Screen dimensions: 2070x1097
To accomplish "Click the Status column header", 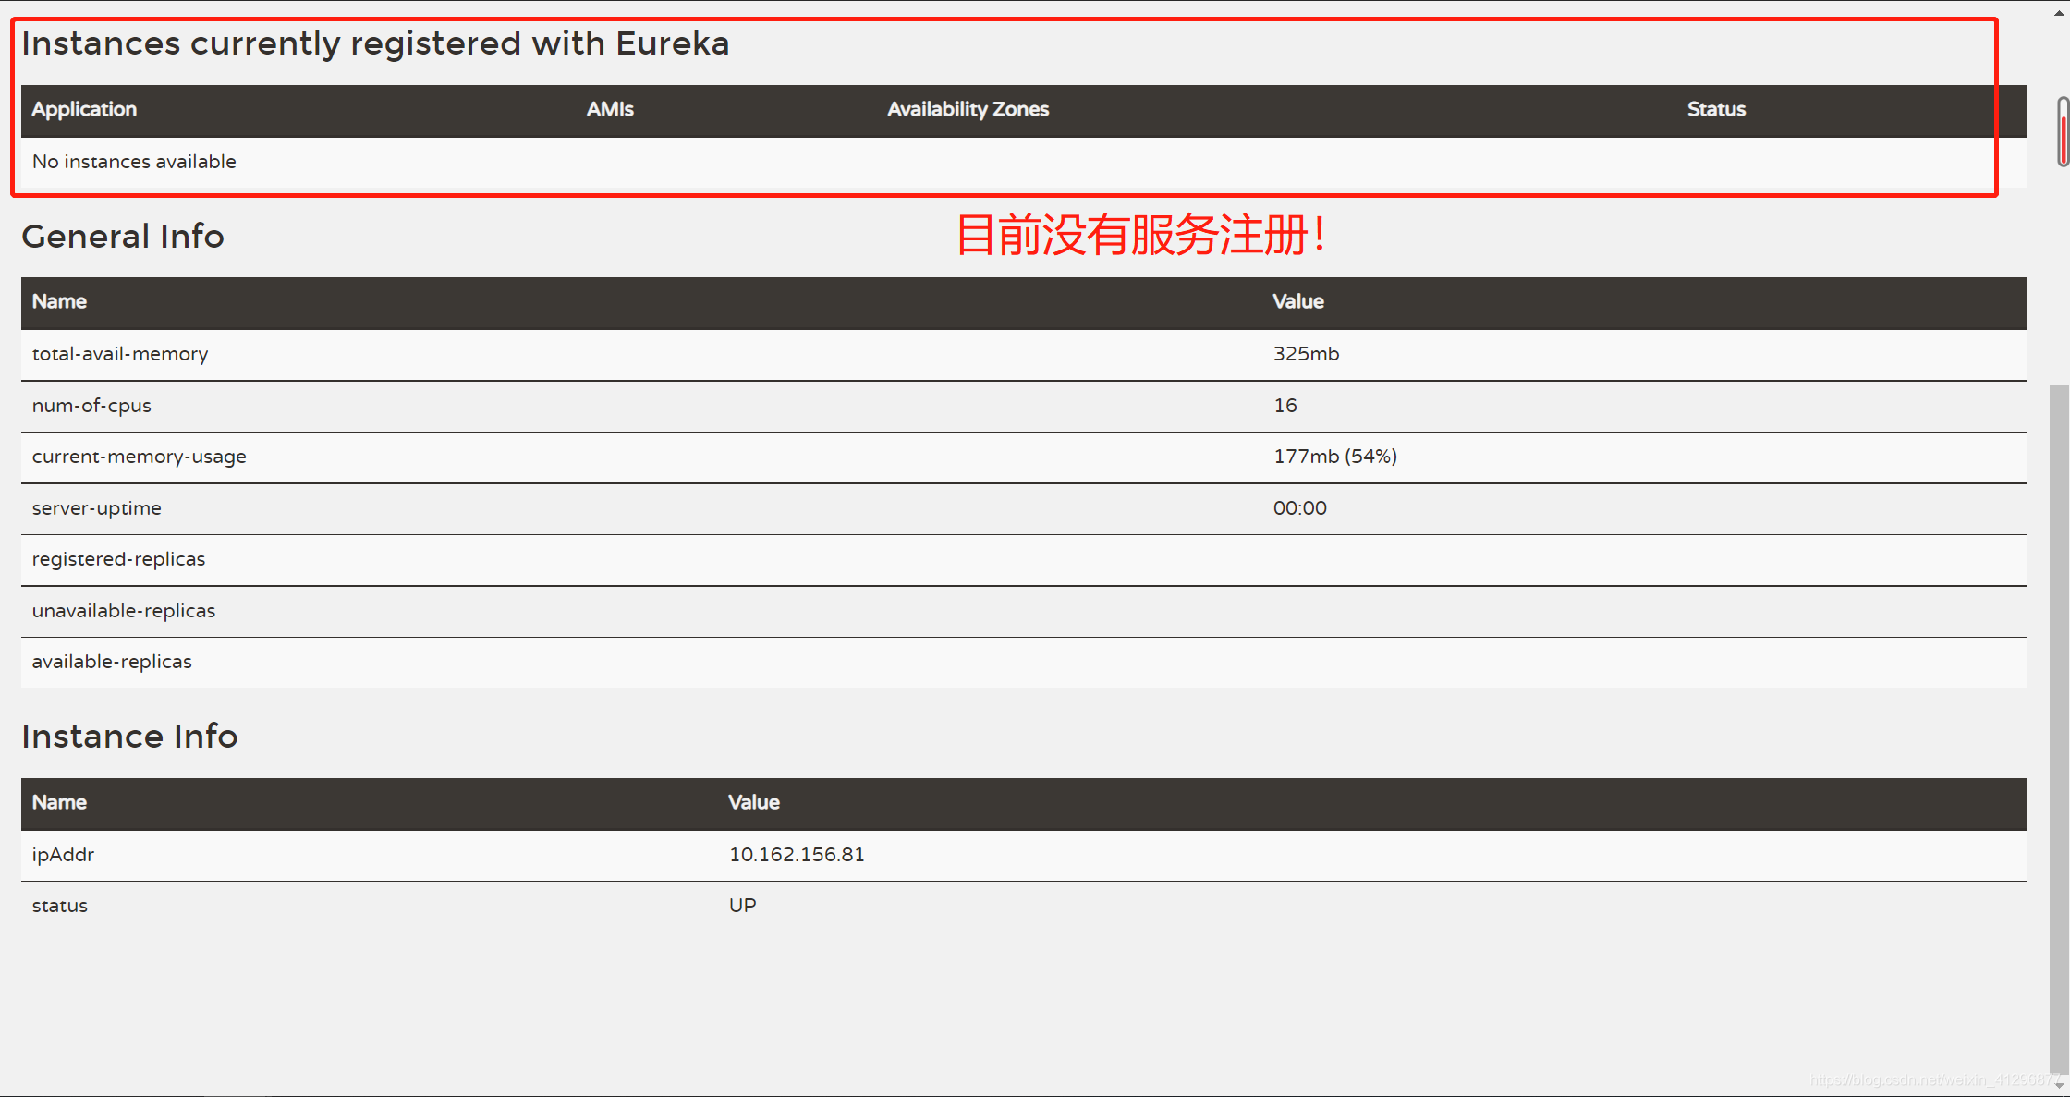I will click(x=1716, y=109).
